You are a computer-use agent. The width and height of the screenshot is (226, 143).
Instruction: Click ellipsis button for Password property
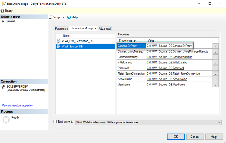pos(215,68)
